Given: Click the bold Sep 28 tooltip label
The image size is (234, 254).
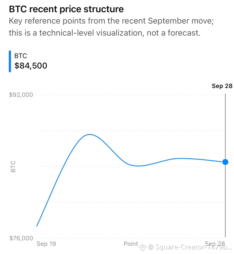Looking at the screenshot, I should [222, 86].
